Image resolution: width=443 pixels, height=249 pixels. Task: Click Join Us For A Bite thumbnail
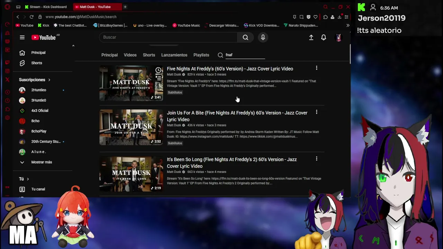[131, 127]
